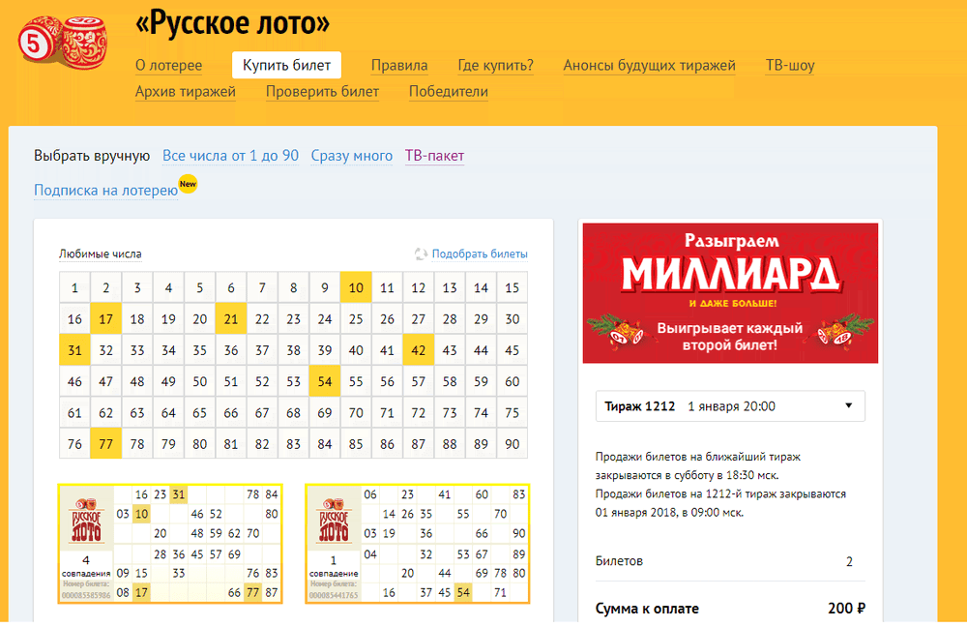Choose number 38 in the number grid

[x=293, y=350]
